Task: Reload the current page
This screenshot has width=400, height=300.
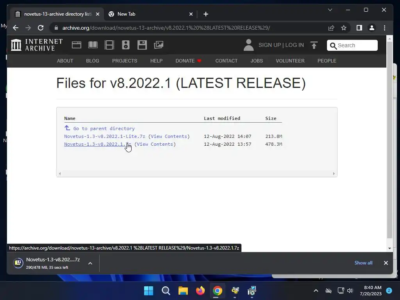Action: 41,28
